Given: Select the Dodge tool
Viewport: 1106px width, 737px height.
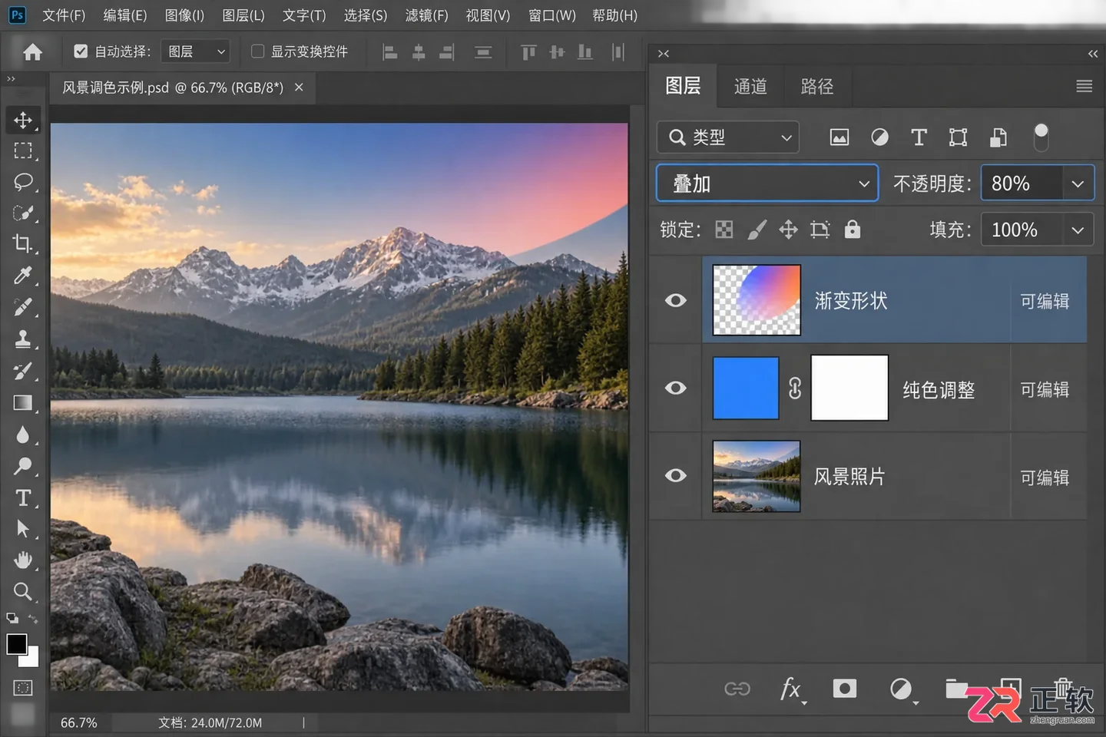Looking at the screenshot, I should (x=23, y=466).
